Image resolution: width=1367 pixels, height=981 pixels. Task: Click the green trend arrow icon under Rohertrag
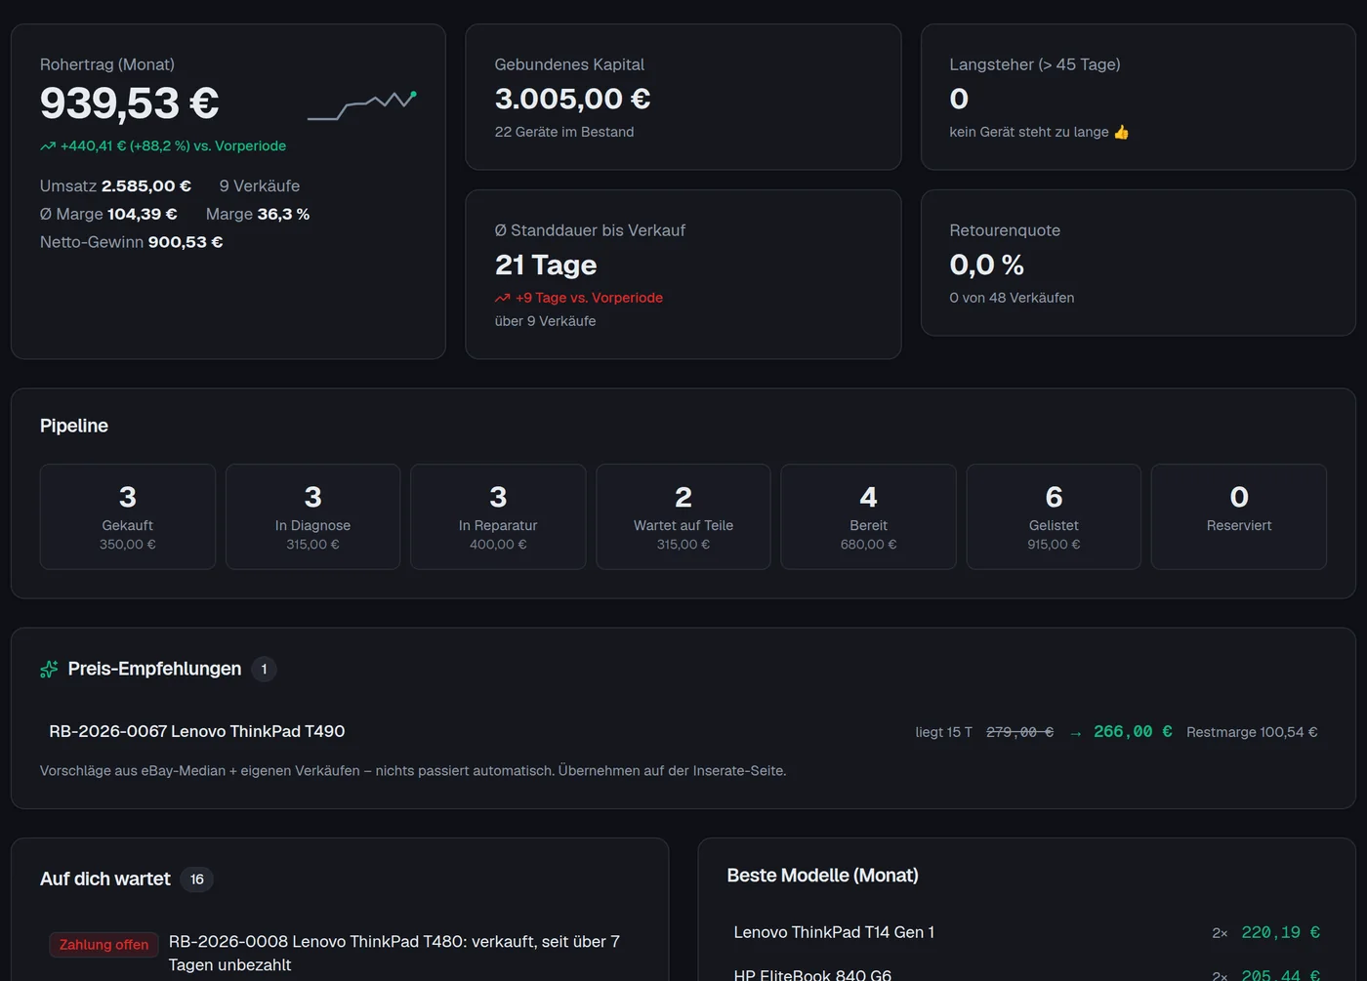pyautogui.click(x=48, y=146)
